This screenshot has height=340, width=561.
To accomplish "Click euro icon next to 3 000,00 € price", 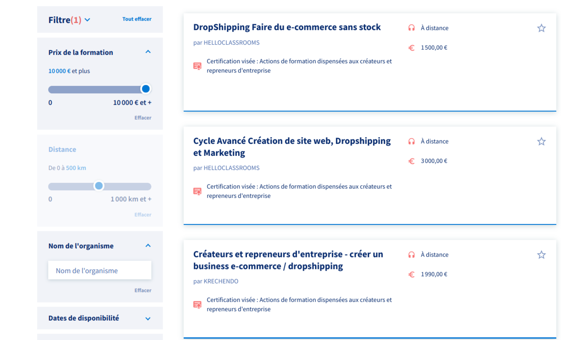I will point(411,161).
